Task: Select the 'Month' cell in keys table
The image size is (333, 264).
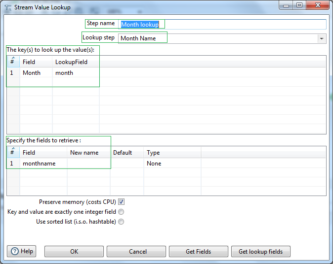Action: click(x=36, y=72)
